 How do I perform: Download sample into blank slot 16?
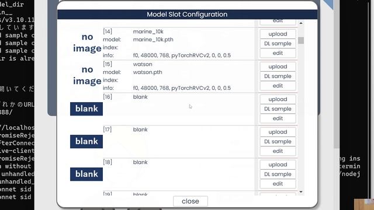278,109
